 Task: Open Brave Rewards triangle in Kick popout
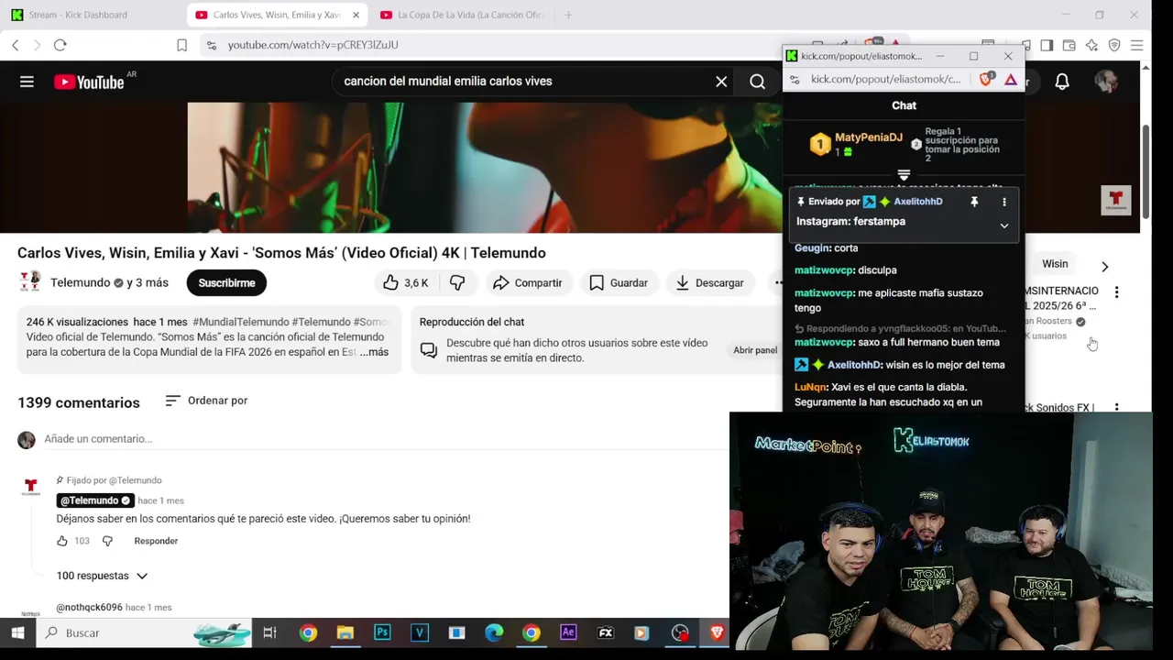pos(1011,80)
